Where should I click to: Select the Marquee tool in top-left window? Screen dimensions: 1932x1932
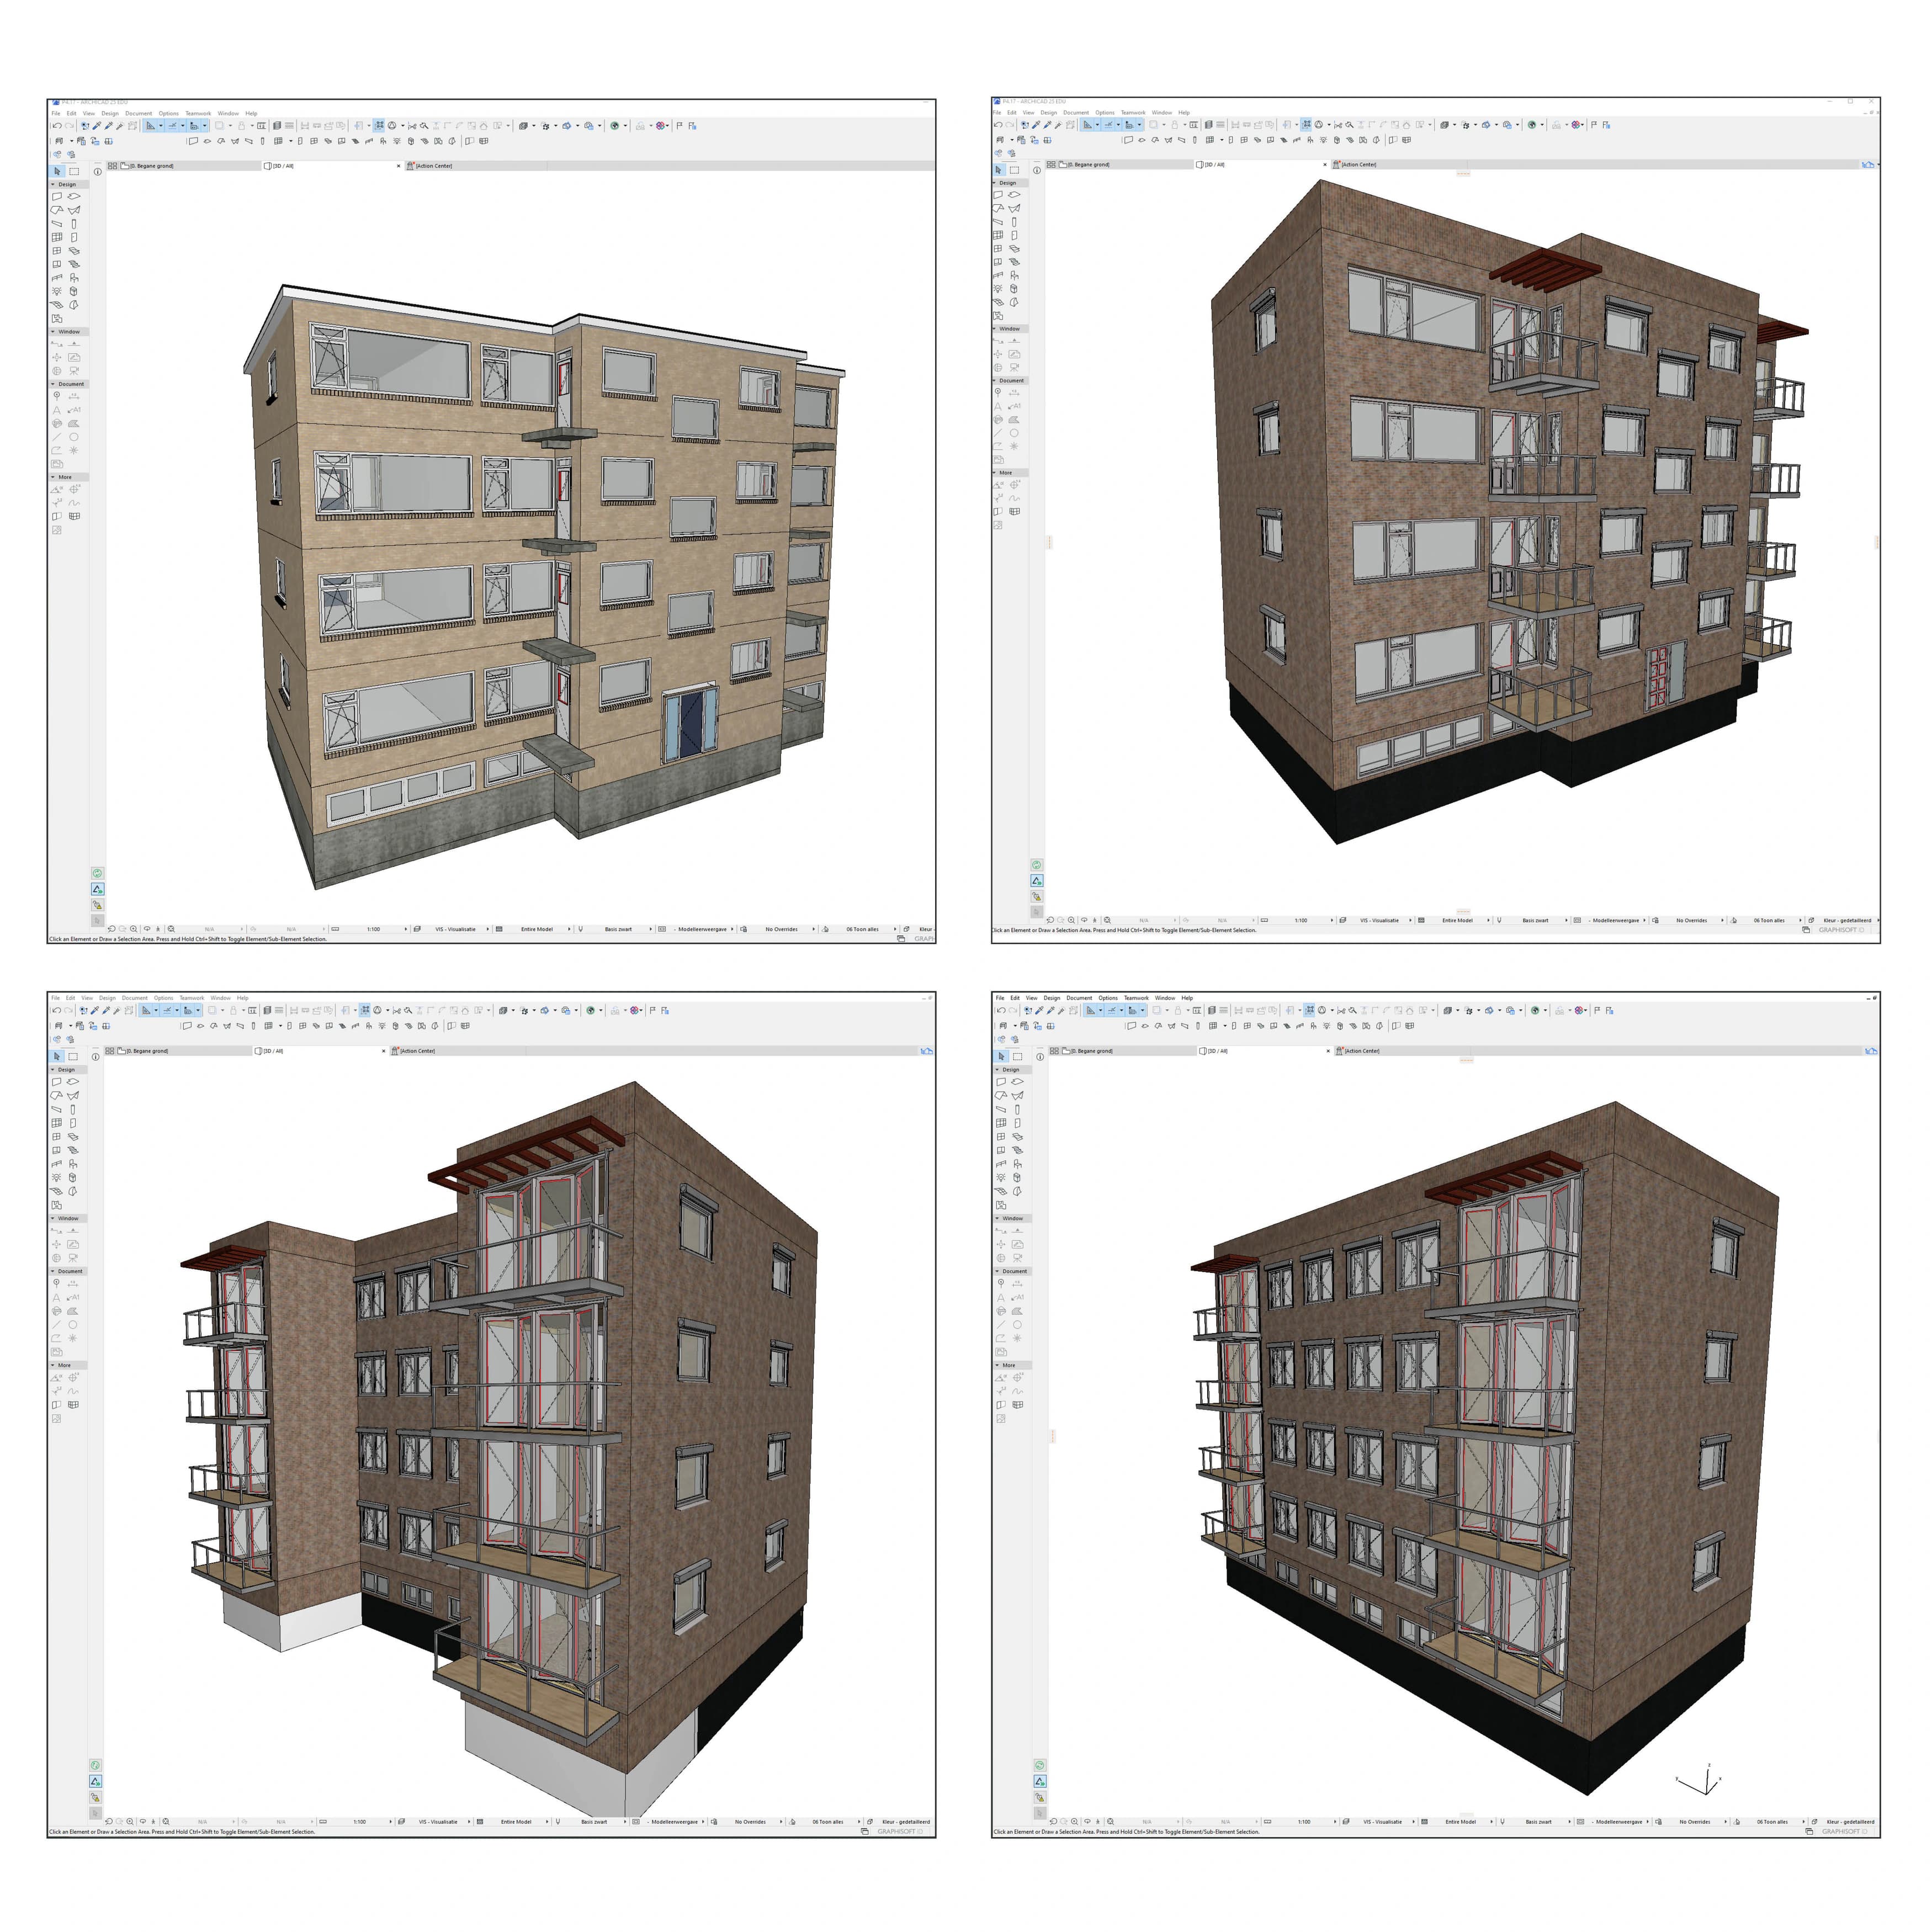[x=74, y=171]
